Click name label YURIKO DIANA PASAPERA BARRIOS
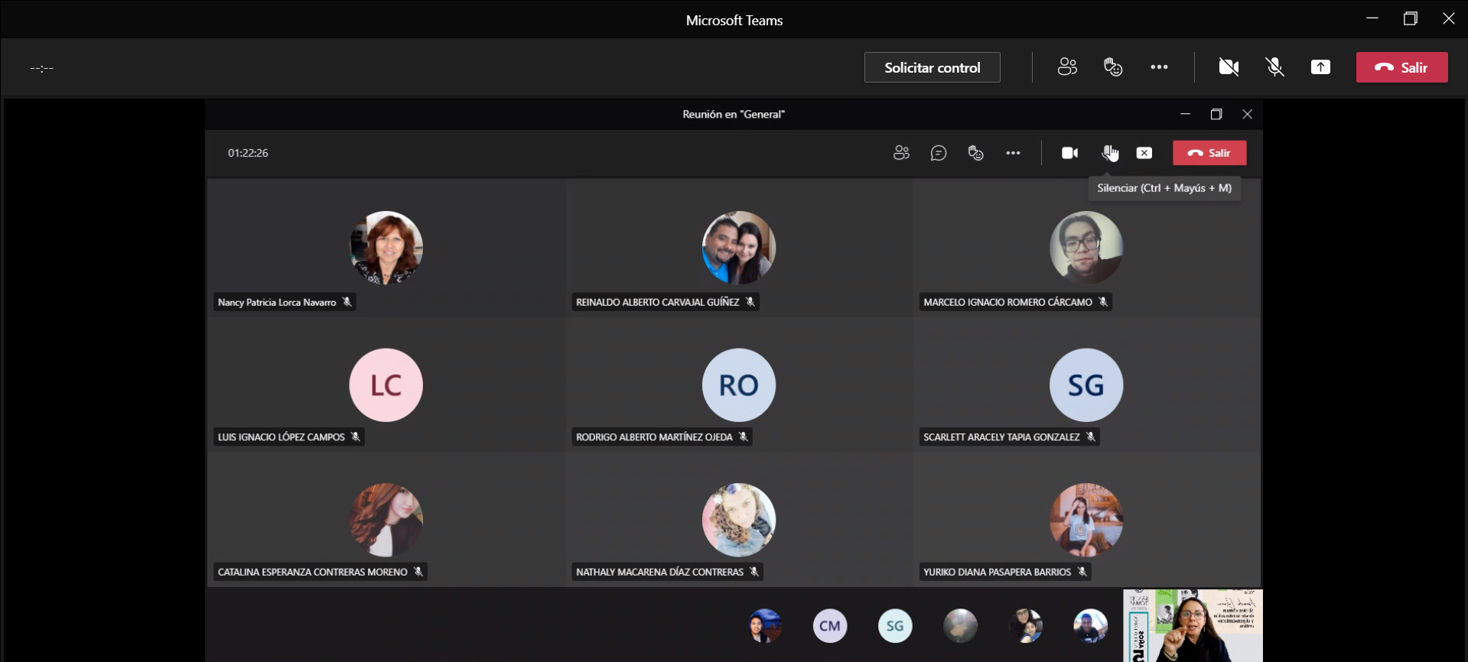Screen dimensions: 1468x662 [997, 572]
